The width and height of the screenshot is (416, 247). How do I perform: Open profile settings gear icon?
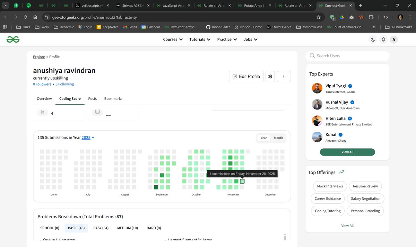coord(270,77)
